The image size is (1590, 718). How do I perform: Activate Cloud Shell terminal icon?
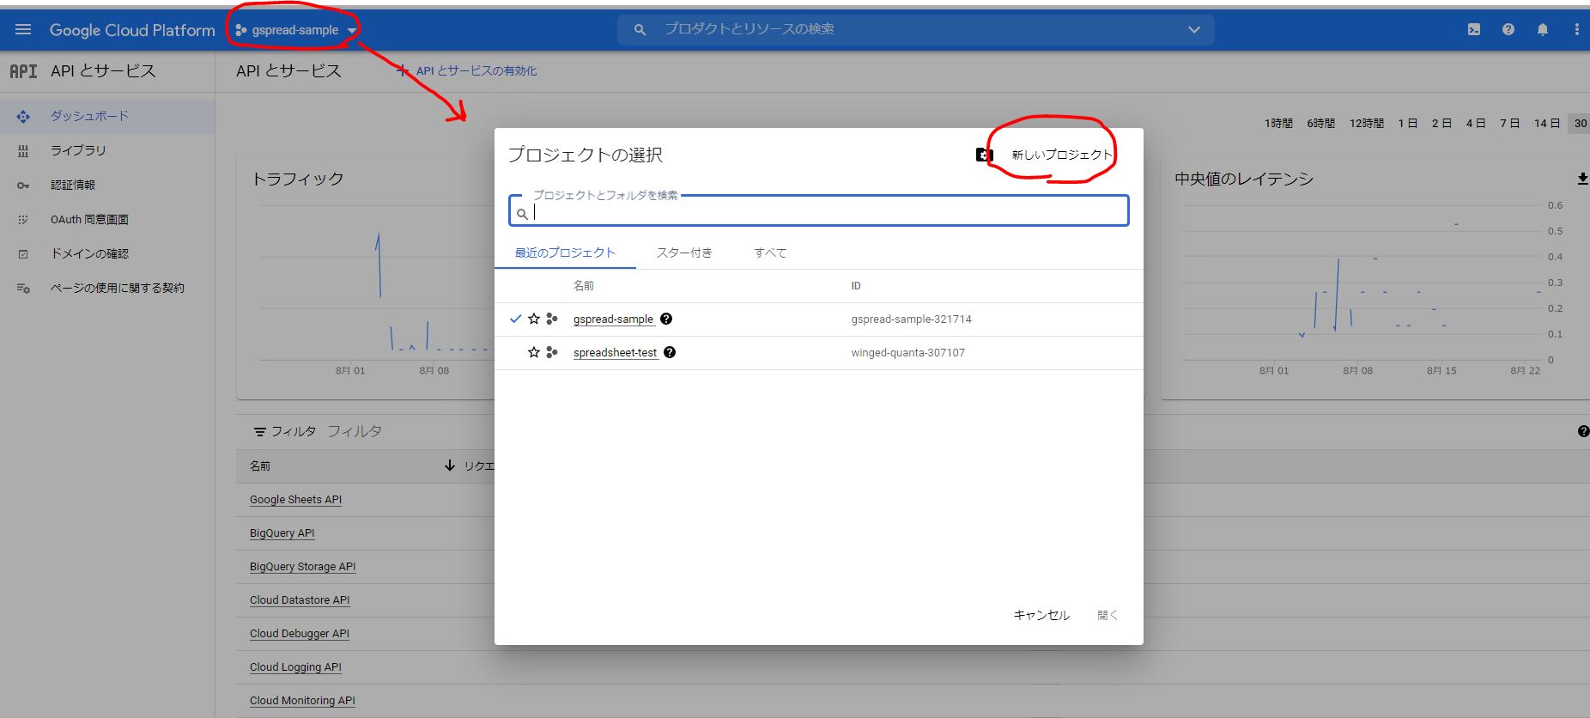tap(1473, 30)
